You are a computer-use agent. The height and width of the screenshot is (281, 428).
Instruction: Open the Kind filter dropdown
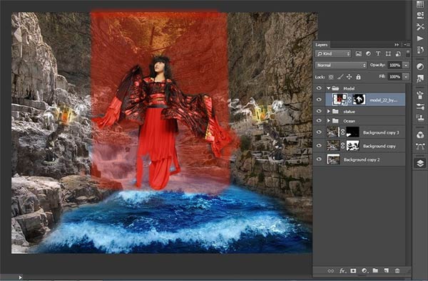click(333, 53)
